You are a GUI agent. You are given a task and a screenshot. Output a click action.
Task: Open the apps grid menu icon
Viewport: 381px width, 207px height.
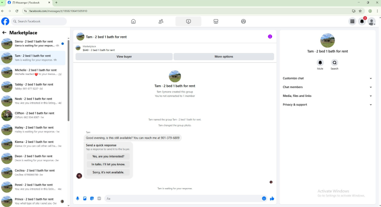tap(352, 21)
